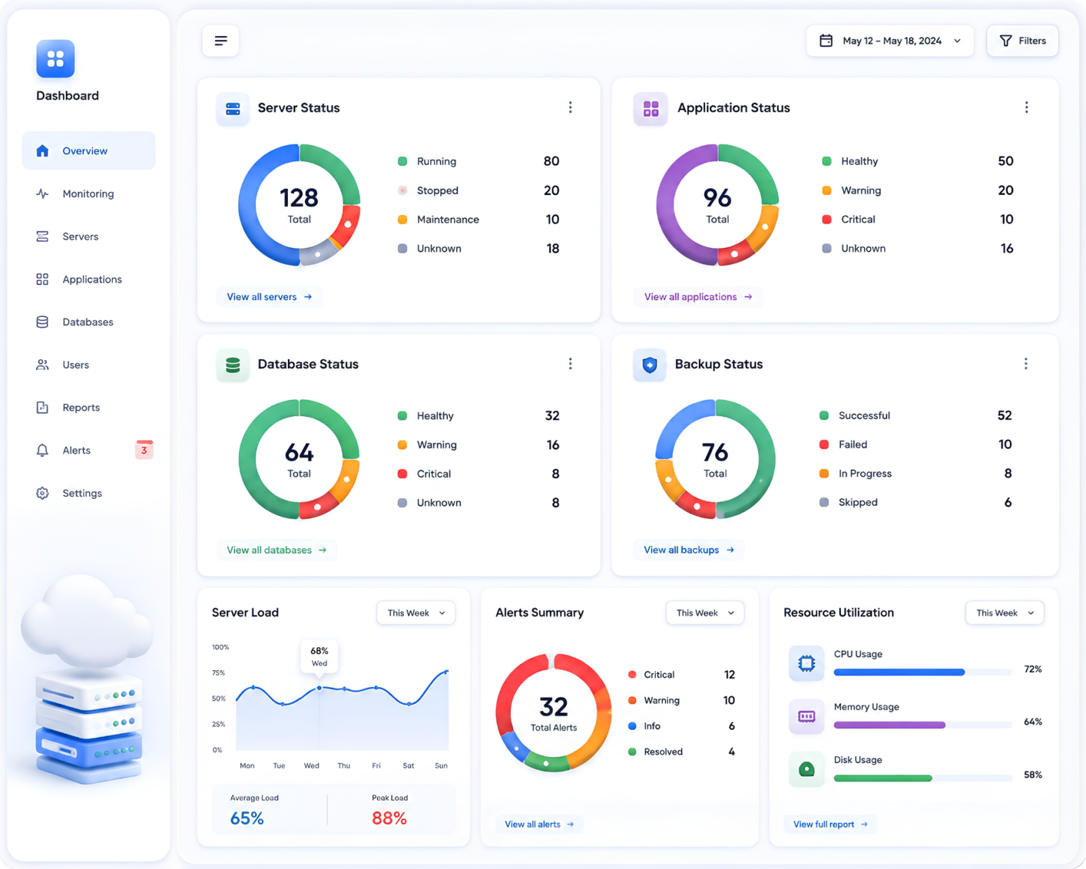Open Alerts Summary This Week dropdown
The height and width of the screenshot is (869, 1086).
705,613
